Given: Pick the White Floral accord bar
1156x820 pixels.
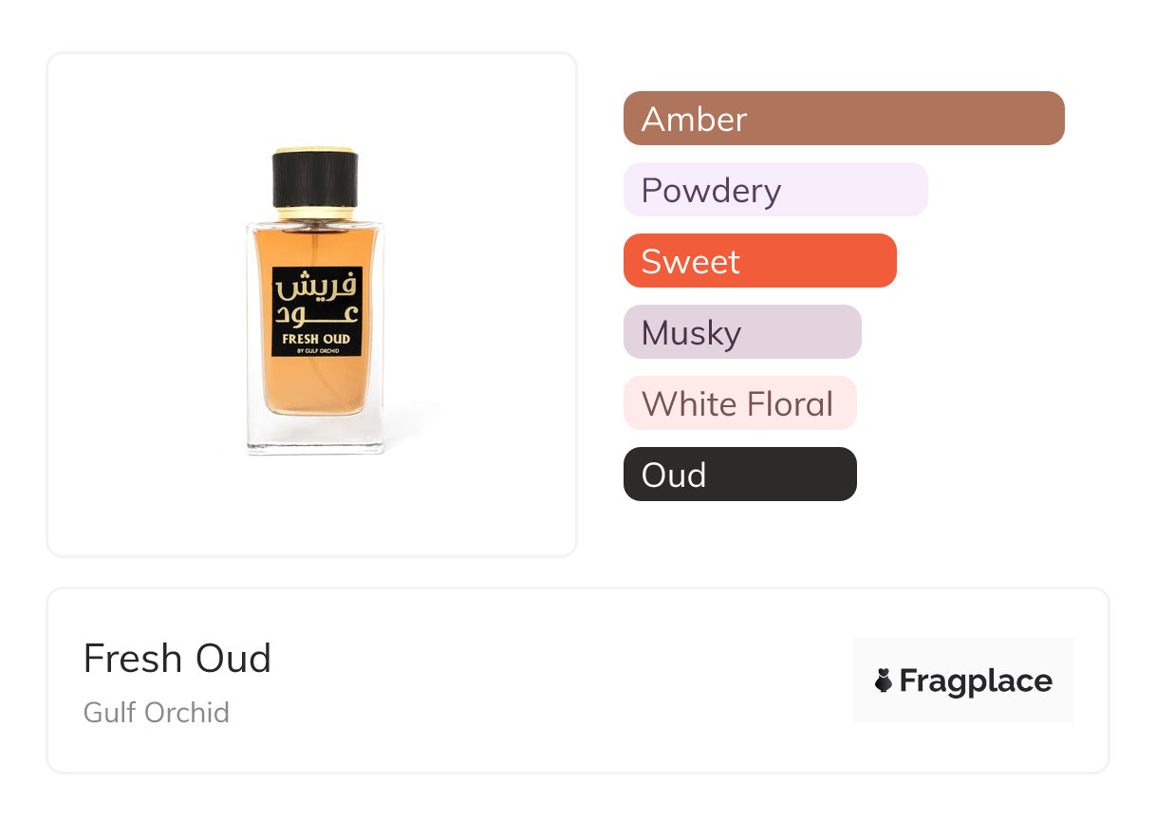Looking at the screenshot, I should [x=739, y=403].
